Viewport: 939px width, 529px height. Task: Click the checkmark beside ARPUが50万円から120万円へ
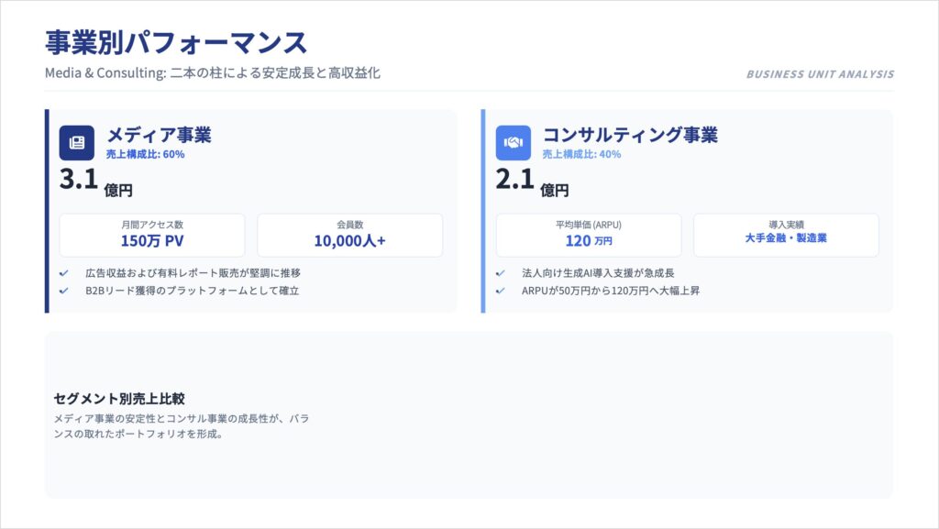500,291
